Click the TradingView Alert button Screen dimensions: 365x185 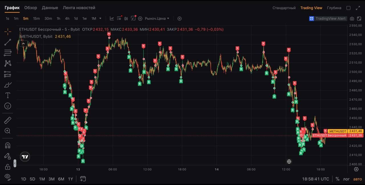tap(328, 19)
